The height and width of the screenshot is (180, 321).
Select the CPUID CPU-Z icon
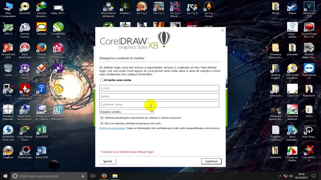point(25,71)
